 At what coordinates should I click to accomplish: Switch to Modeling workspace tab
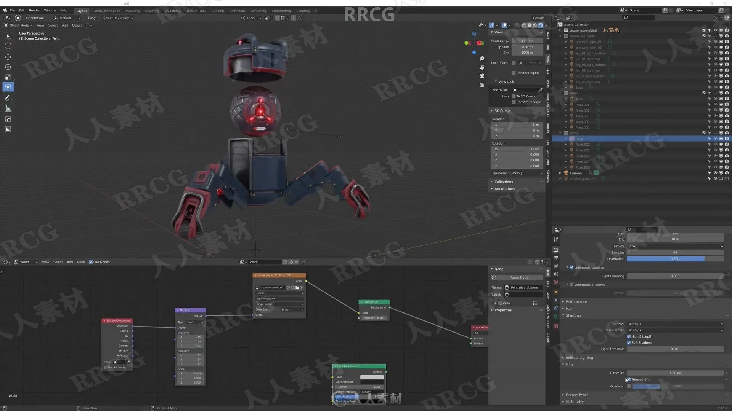pyautogui.click(x=132, y=11)
